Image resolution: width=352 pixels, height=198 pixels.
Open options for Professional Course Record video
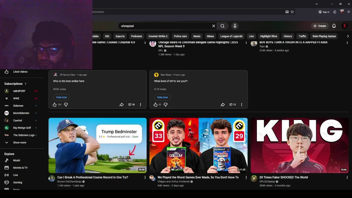click(145, 178)
